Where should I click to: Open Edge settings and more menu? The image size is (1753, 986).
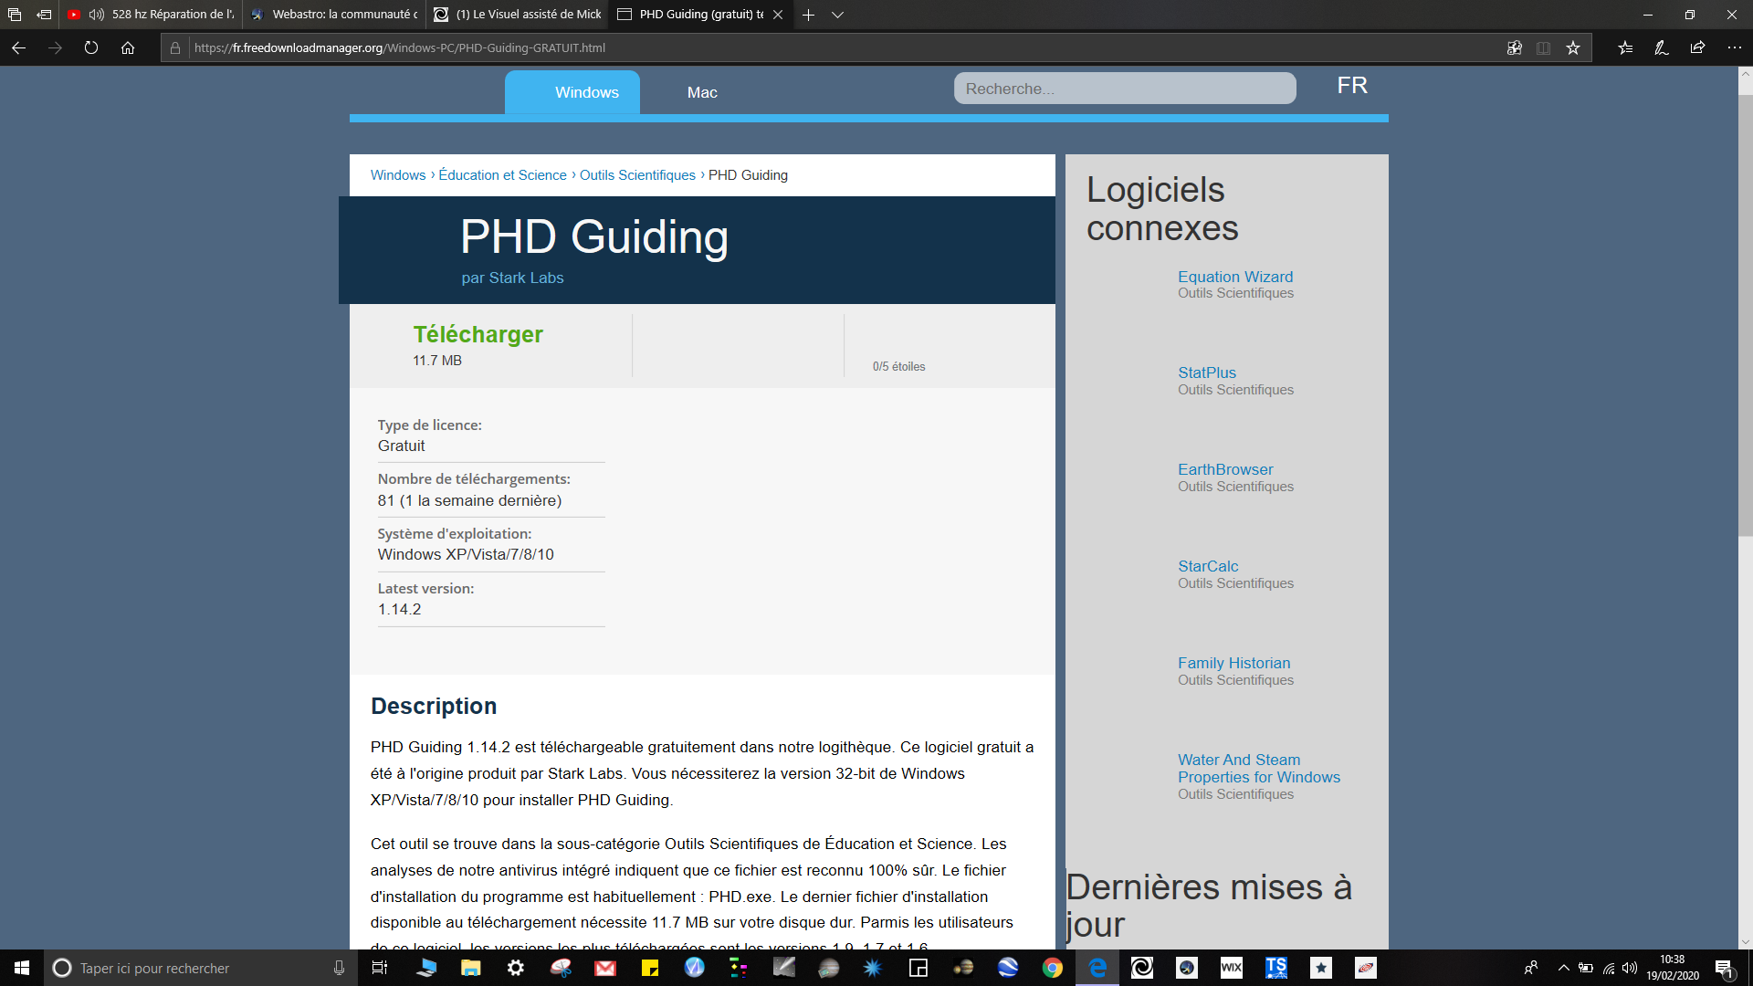[1734, 48]
